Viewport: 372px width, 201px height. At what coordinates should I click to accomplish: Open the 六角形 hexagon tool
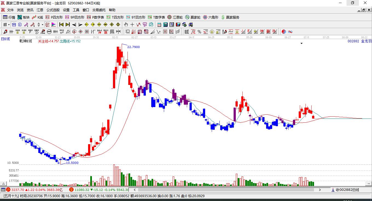pyautogui.click(x=211, y=17)
